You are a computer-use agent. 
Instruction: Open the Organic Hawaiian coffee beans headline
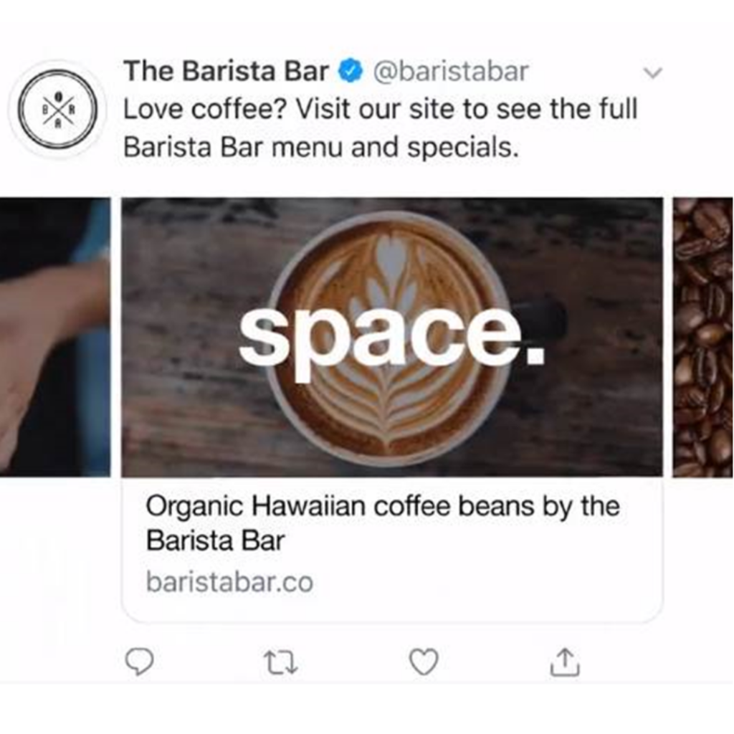383,523
